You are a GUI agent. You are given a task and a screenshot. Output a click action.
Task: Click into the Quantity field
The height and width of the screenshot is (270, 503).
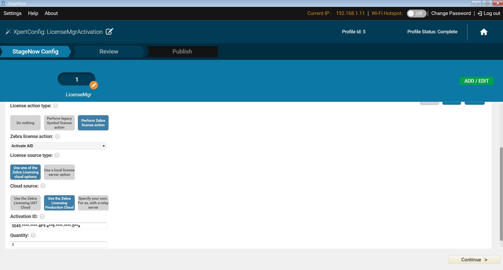(58, 245)
